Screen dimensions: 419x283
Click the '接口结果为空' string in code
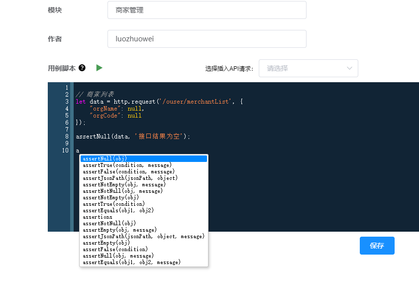[159, 137]
